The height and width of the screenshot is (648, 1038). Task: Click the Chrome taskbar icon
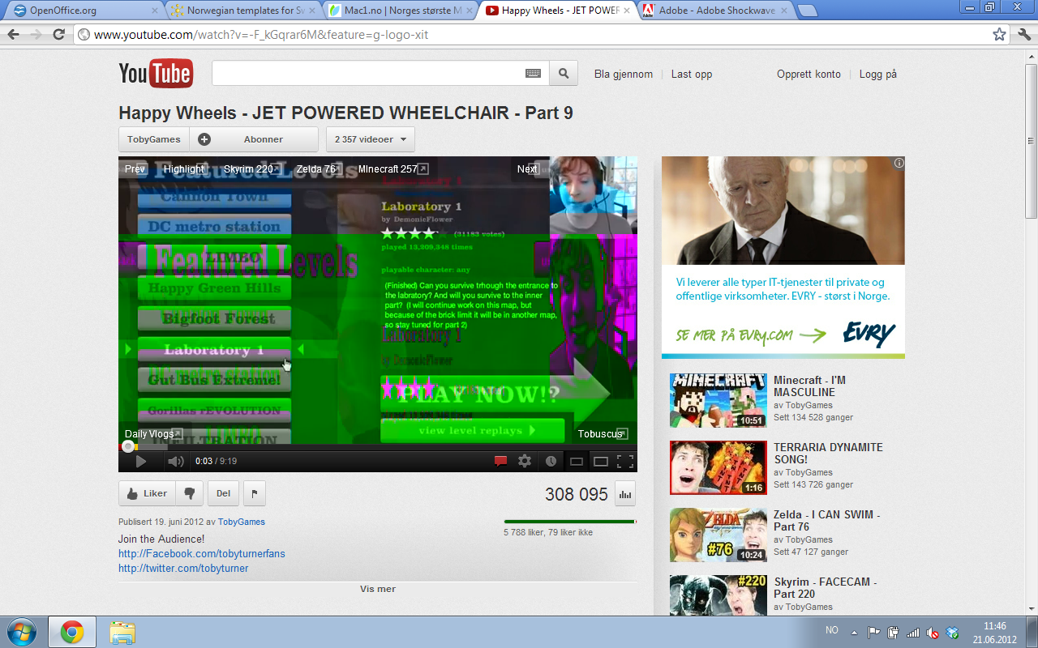(72, 632)
